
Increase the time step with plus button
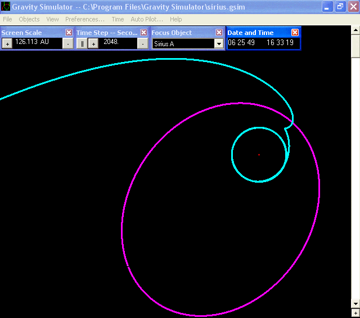point(93,44)
